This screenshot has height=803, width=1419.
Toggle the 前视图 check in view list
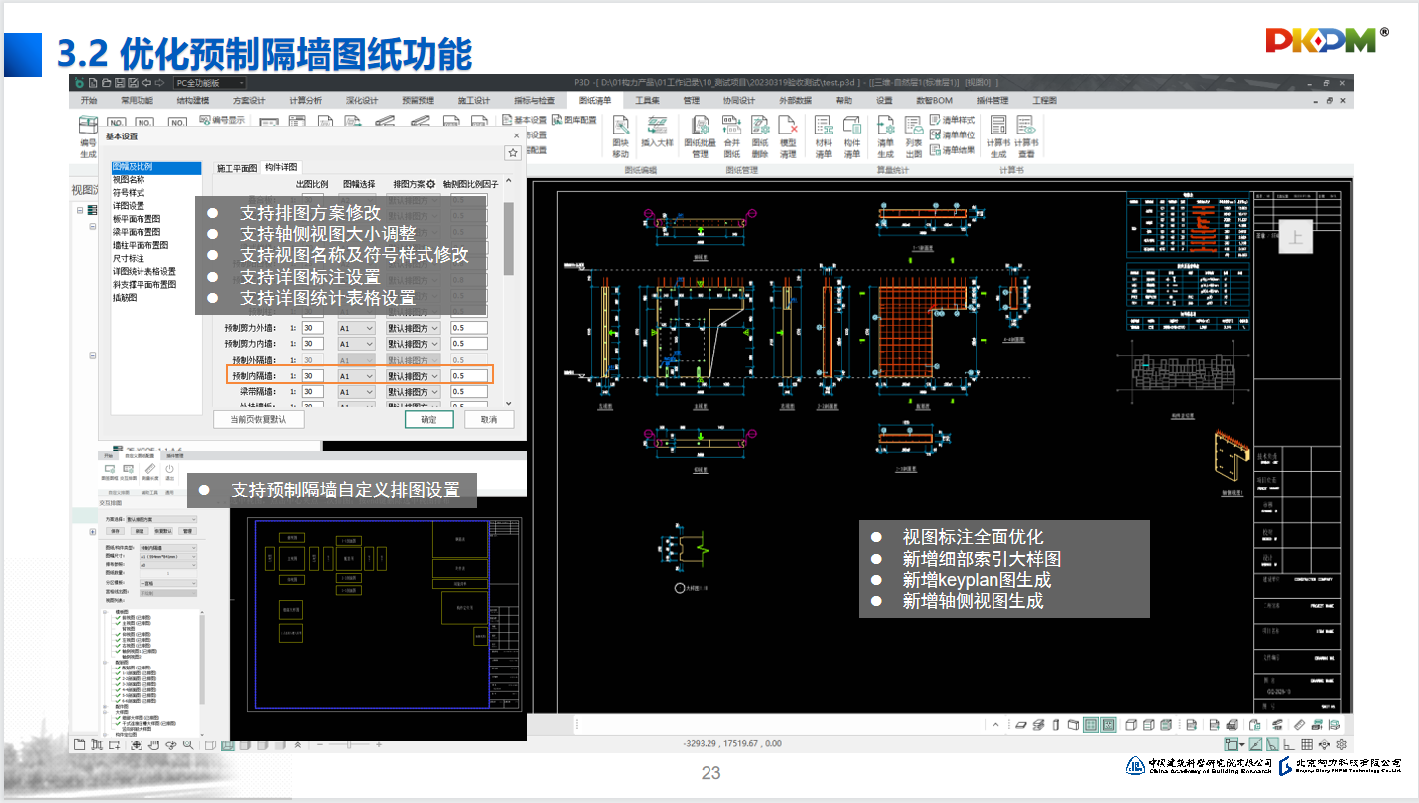coord(118,620)
